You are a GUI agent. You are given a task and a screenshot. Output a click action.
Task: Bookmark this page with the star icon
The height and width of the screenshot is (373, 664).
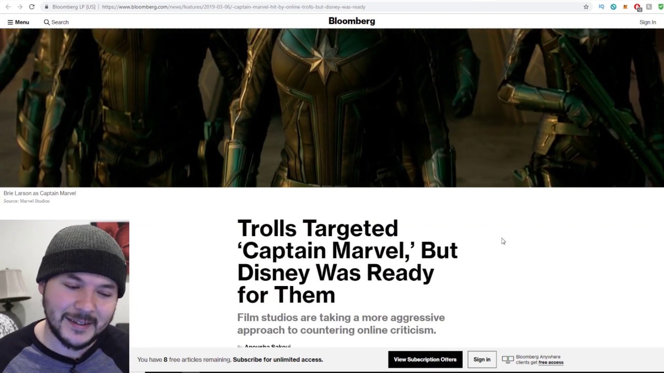(586, 7)
